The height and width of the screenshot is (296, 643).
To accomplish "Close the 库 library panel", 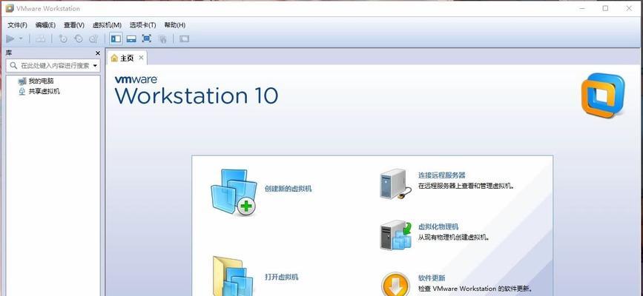I will click(98, 53).
